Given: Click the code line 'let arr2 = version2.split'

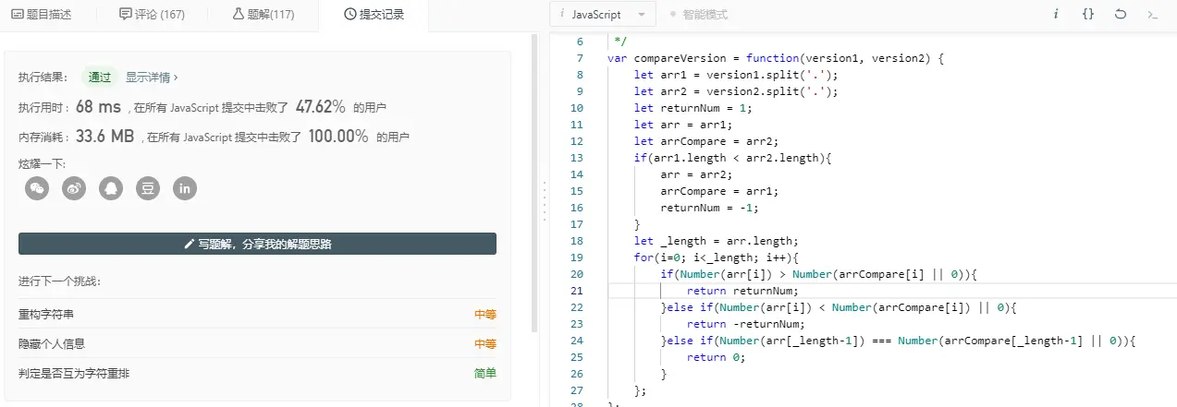Looking at the screenshot, I should tap(736, 91).
